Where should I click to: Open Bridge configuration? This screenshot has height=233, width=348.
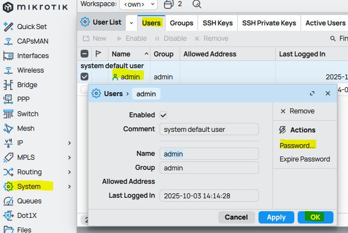[27, 85]
